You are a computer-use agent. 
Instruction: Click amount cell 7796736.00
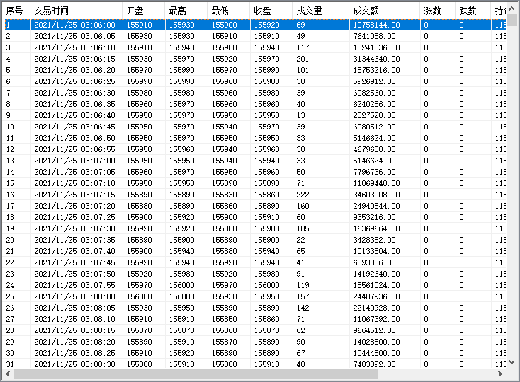pos(374,172)
